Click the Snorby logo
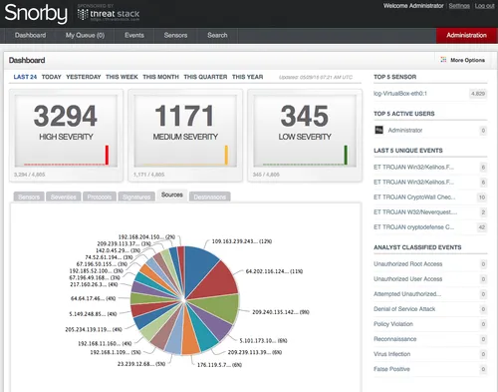The width and height of the screenshot is (498, 392). point(36,13)
